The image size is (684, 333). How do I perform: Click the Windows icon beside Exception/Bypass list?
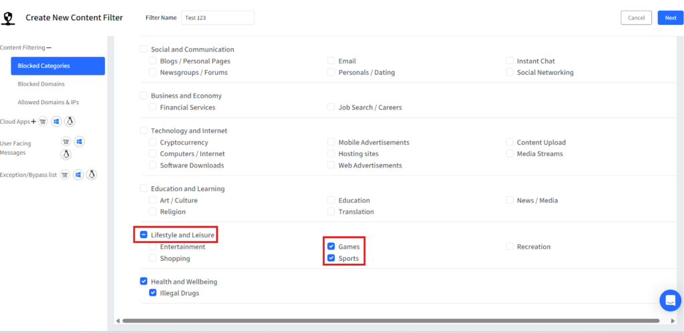click(x=78, y=175)
